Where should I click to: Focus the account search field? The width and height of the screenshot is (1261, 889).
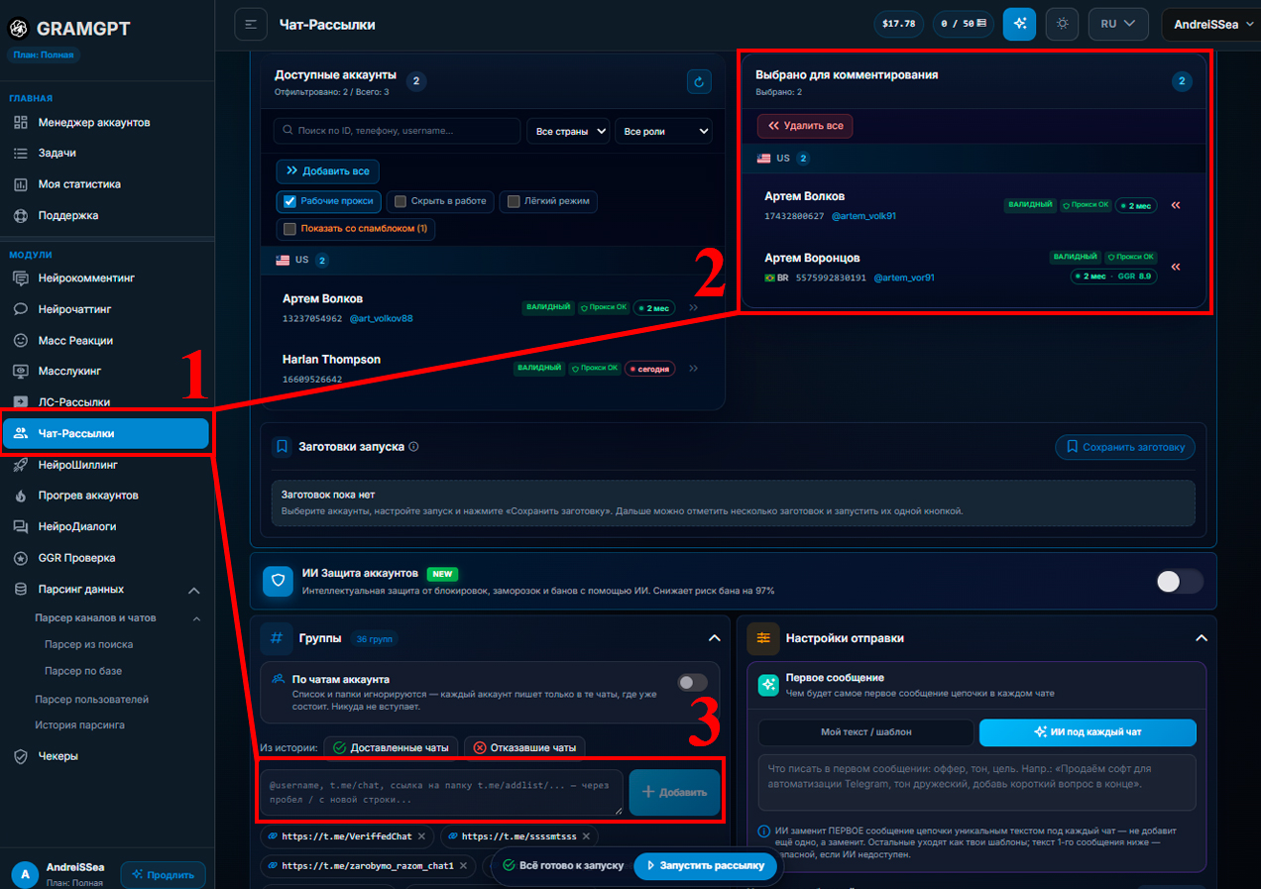(397, 131)
